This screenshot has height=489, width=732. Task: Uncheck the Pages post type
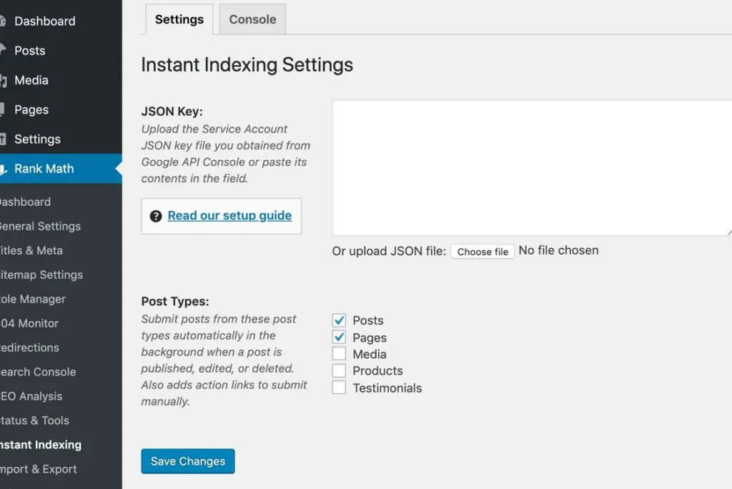339,337
